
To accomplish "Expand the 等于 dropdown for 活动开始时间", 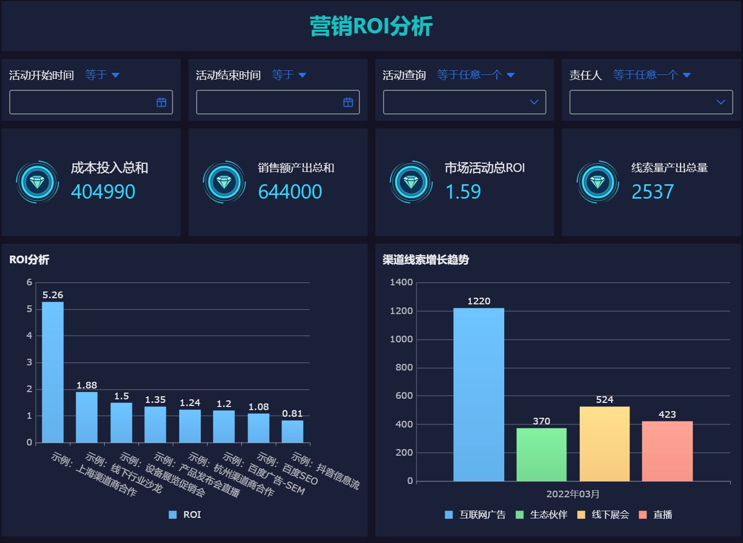I will pos(102,75).
